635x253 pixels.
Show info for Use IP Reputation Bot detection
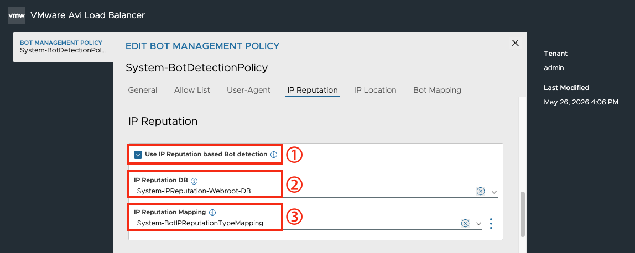click(x=274, y=154)
